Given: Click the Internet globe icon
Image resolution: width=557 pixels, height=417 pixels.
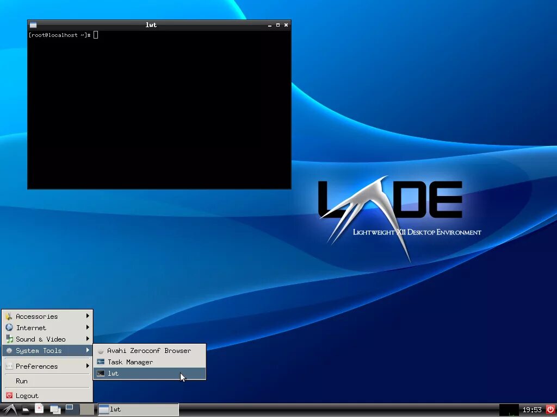Looking at the screenshot, I should [9, 327].
